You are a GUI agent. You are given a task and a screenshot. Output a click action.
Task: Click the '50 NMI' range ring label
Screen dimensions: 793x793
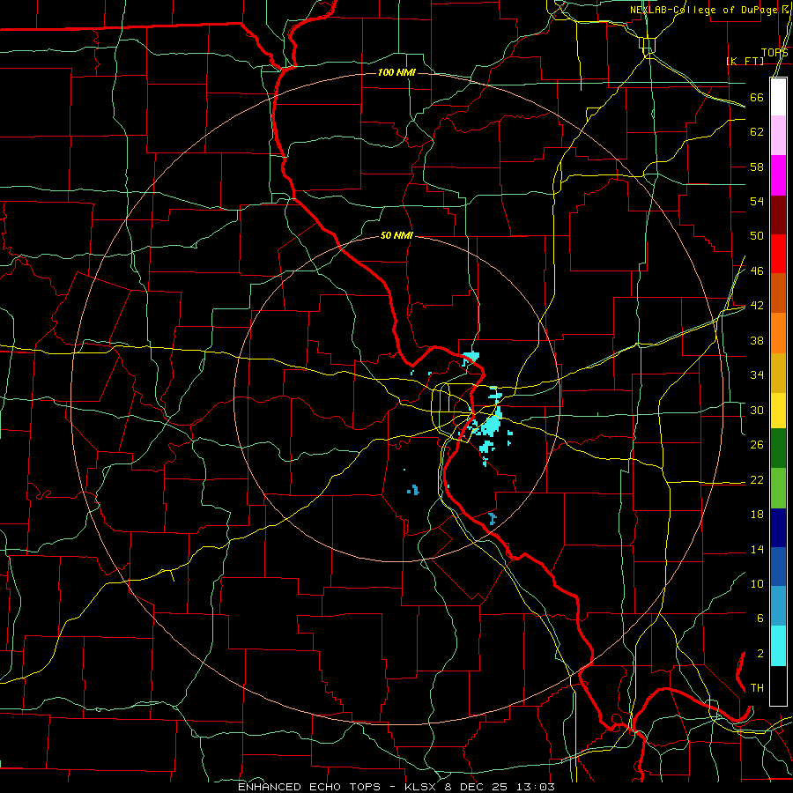pyautogui.click(x=396, y=235)
